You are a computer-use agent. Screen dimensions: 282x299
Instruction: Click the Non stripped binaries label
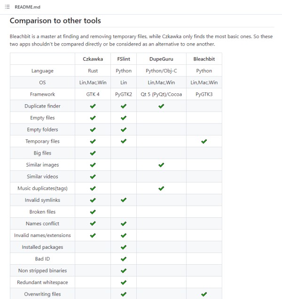[42, 270]
